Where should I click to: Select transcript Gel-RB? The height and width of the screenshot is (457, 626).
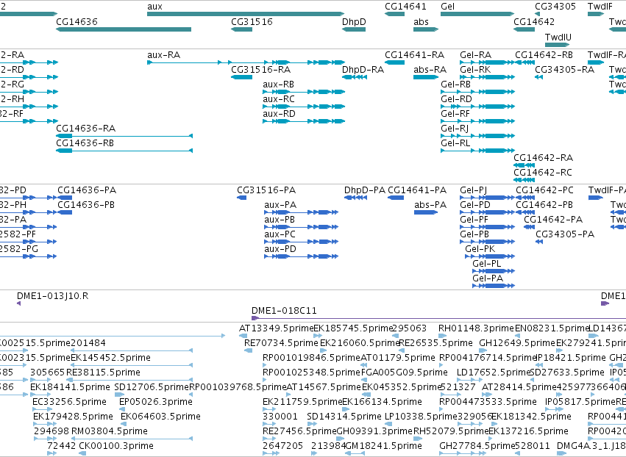[455, 84]
